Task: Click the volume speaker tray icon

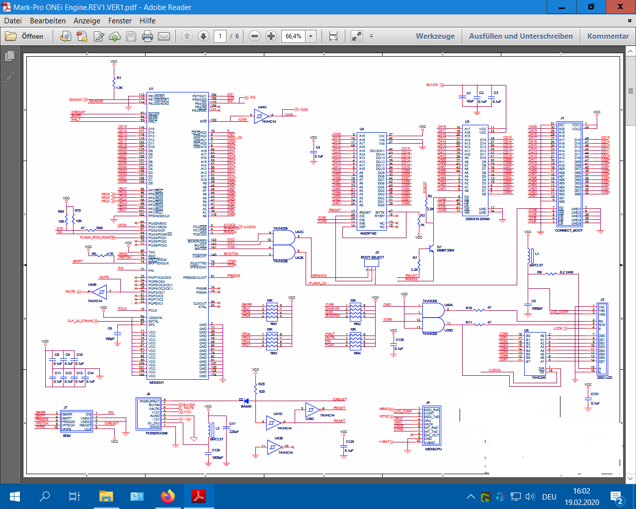Action: coord(530,497)
